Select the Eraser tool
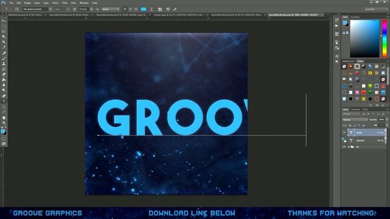The width and height of the screenshot is (390, 219). [x=4, y=74]
